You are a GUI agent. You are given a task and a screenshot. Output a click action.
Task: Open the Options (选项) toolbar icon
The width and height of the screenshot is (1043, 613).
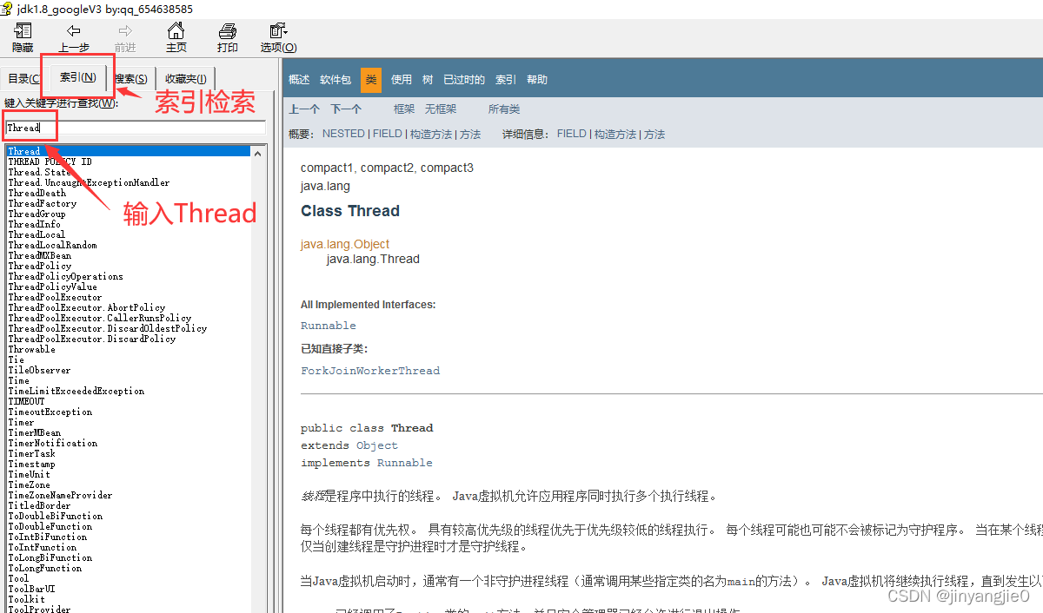(279, 31)
